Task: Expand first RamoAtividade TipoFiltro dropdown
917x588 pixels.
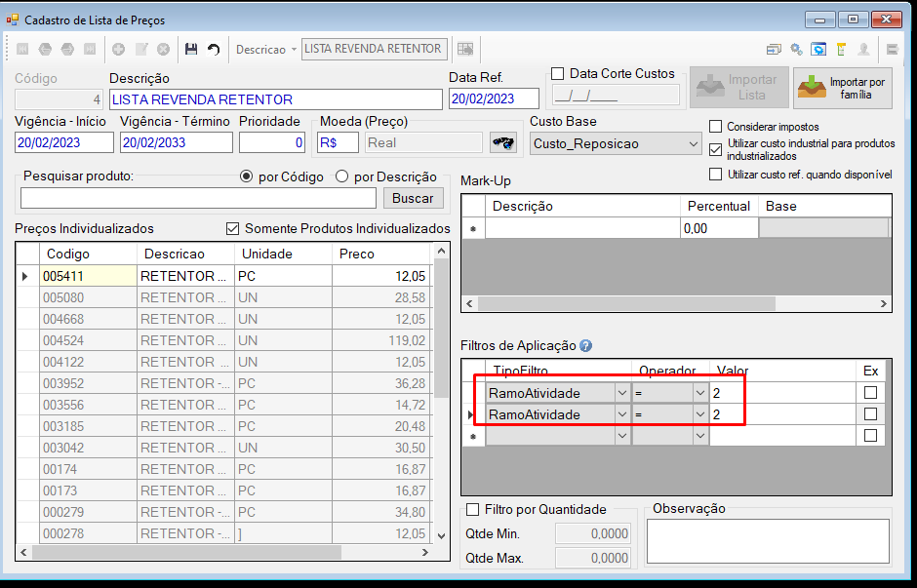Action: [622, 393]
